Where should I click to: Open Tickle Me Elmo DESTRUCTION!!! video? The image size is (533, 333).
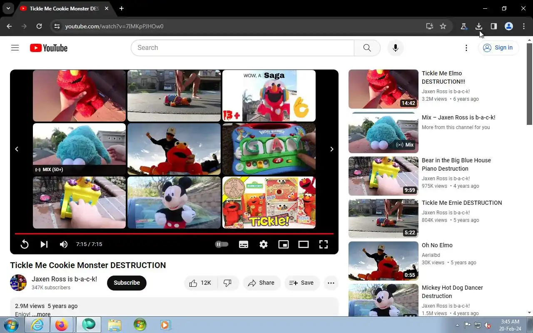(443, 77)
